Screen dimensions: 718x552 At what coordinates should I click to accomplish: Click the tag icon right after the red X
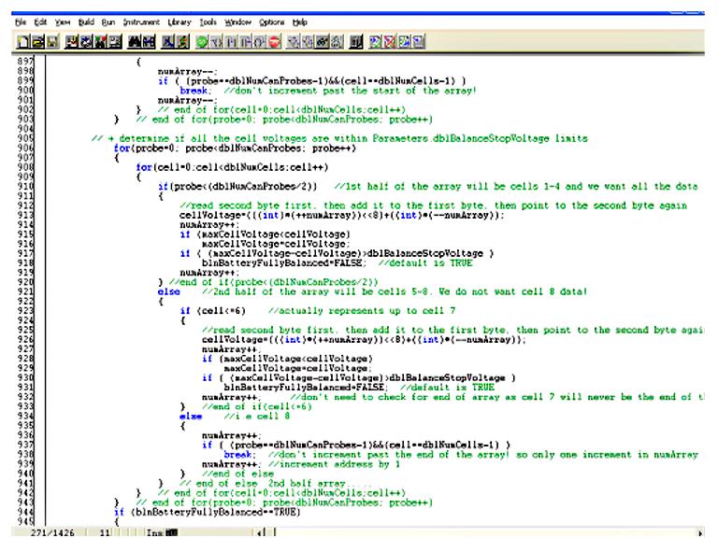[x=404, y=42]
